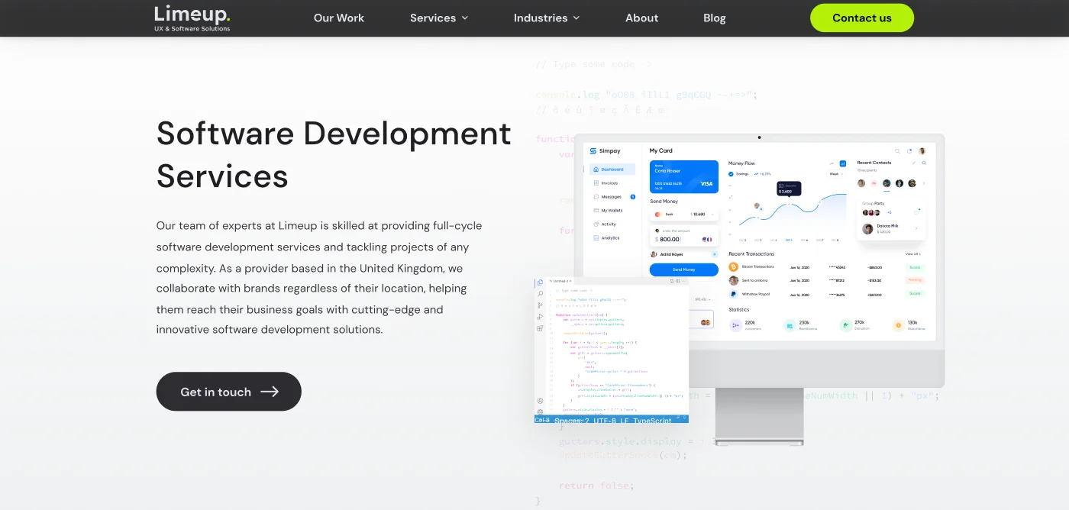Toggle the Savings filter on Money Flow
1069x510 pixels.
[x=730, y=173]
